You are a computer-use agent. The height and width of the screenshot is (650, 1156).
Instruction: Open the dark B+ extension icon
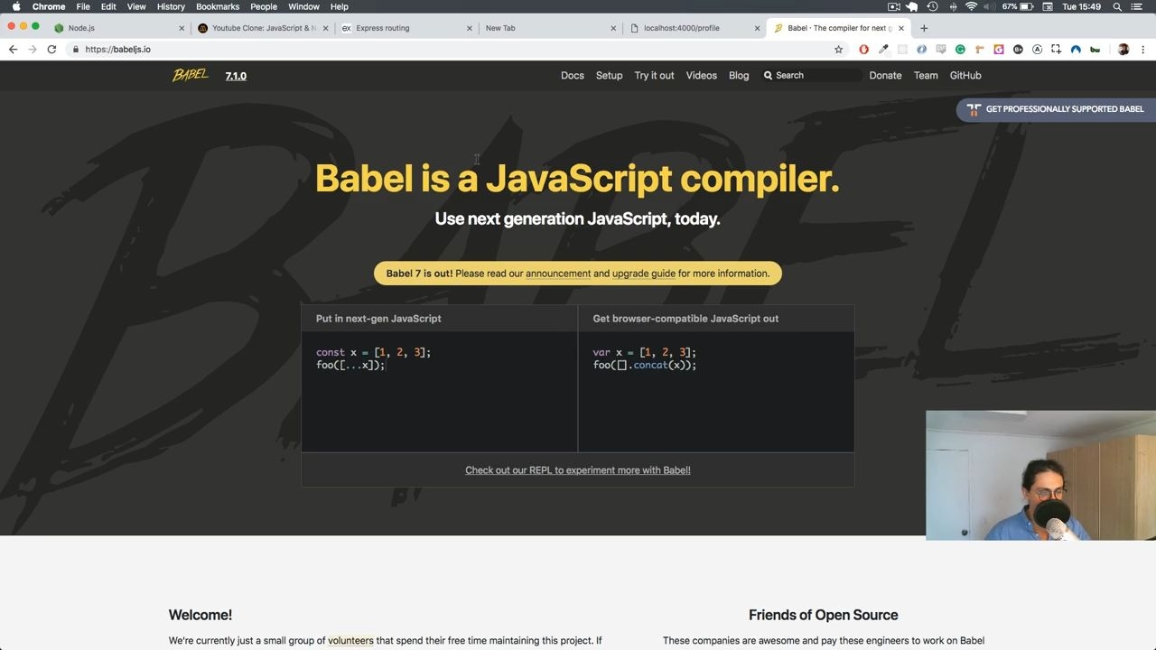(x=1018, y=50)
